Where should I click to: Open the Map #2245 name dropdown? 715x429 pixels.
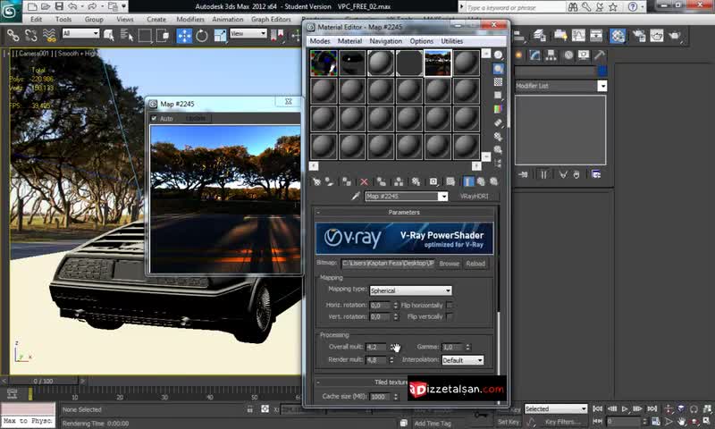point(443,197)
